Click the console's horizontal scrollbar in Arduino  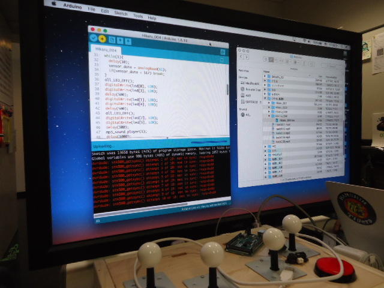tap(142, 208)
